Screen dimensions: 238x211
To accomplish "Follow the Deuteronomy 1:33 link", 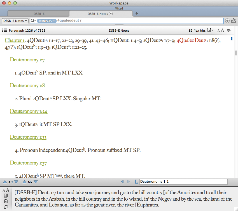I will tap(28, 137).
